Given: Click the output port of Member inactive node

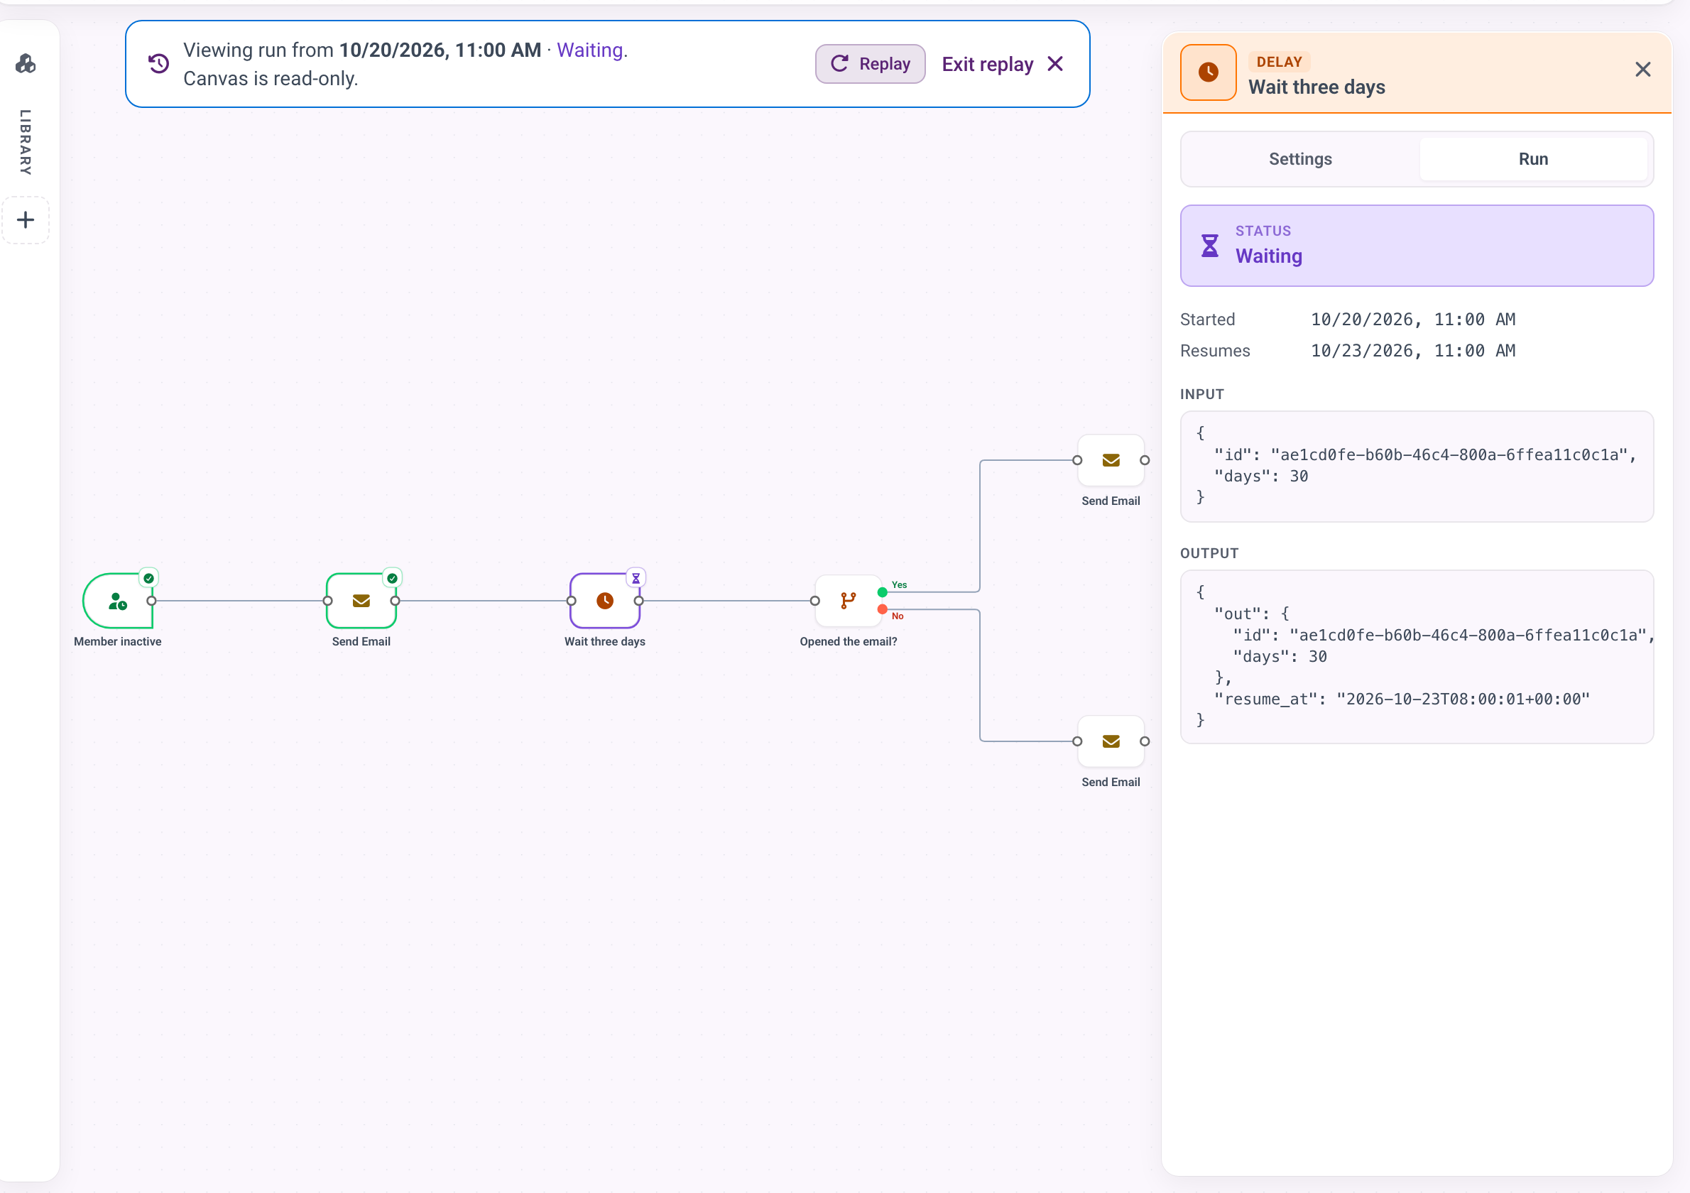Looking at the screenshot, I should click(152, 601).
